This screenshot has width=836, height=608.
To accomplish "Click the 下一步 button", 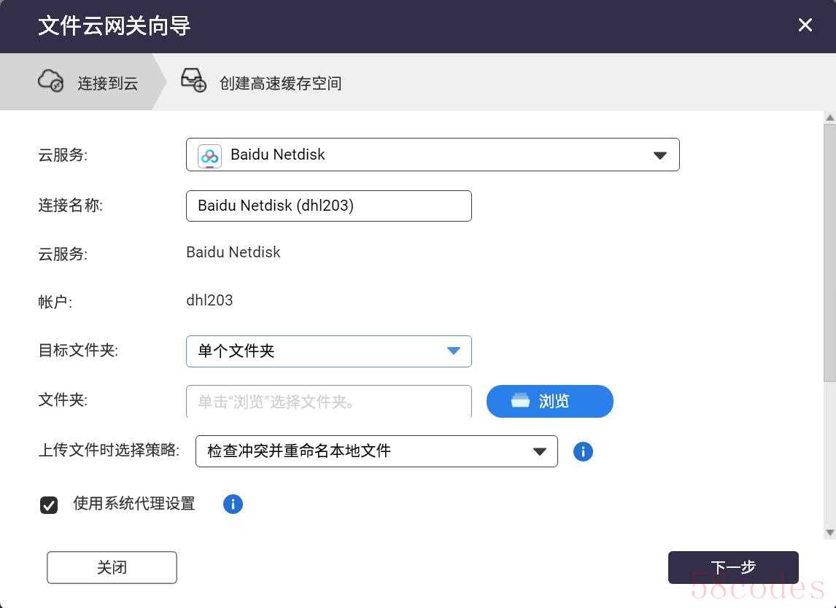I will tap(733, 567).
